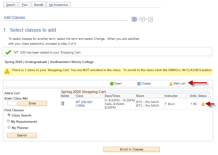Image resolution: width=218 pixels, height=155 pixels.
Task: Select the Class Search radio option
Action: tap(8, 115)
